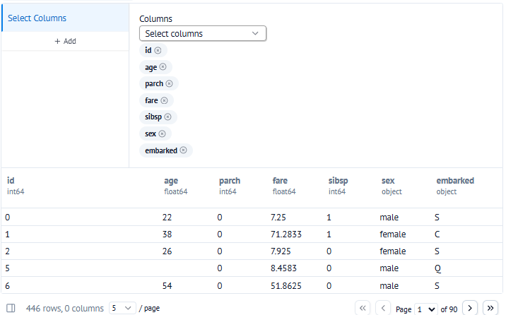Select the Select Columns step

click(x=65, y=18)
